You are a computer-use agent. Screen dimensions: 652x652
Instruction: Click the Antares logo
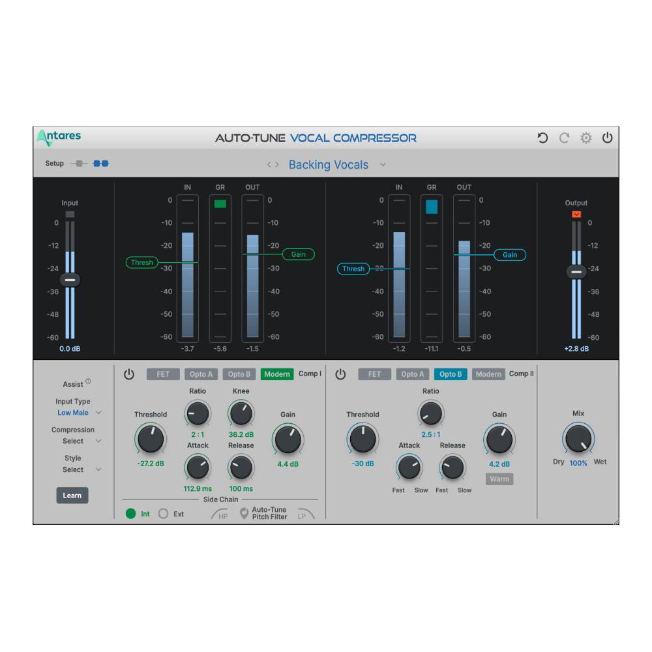[59, 138]
